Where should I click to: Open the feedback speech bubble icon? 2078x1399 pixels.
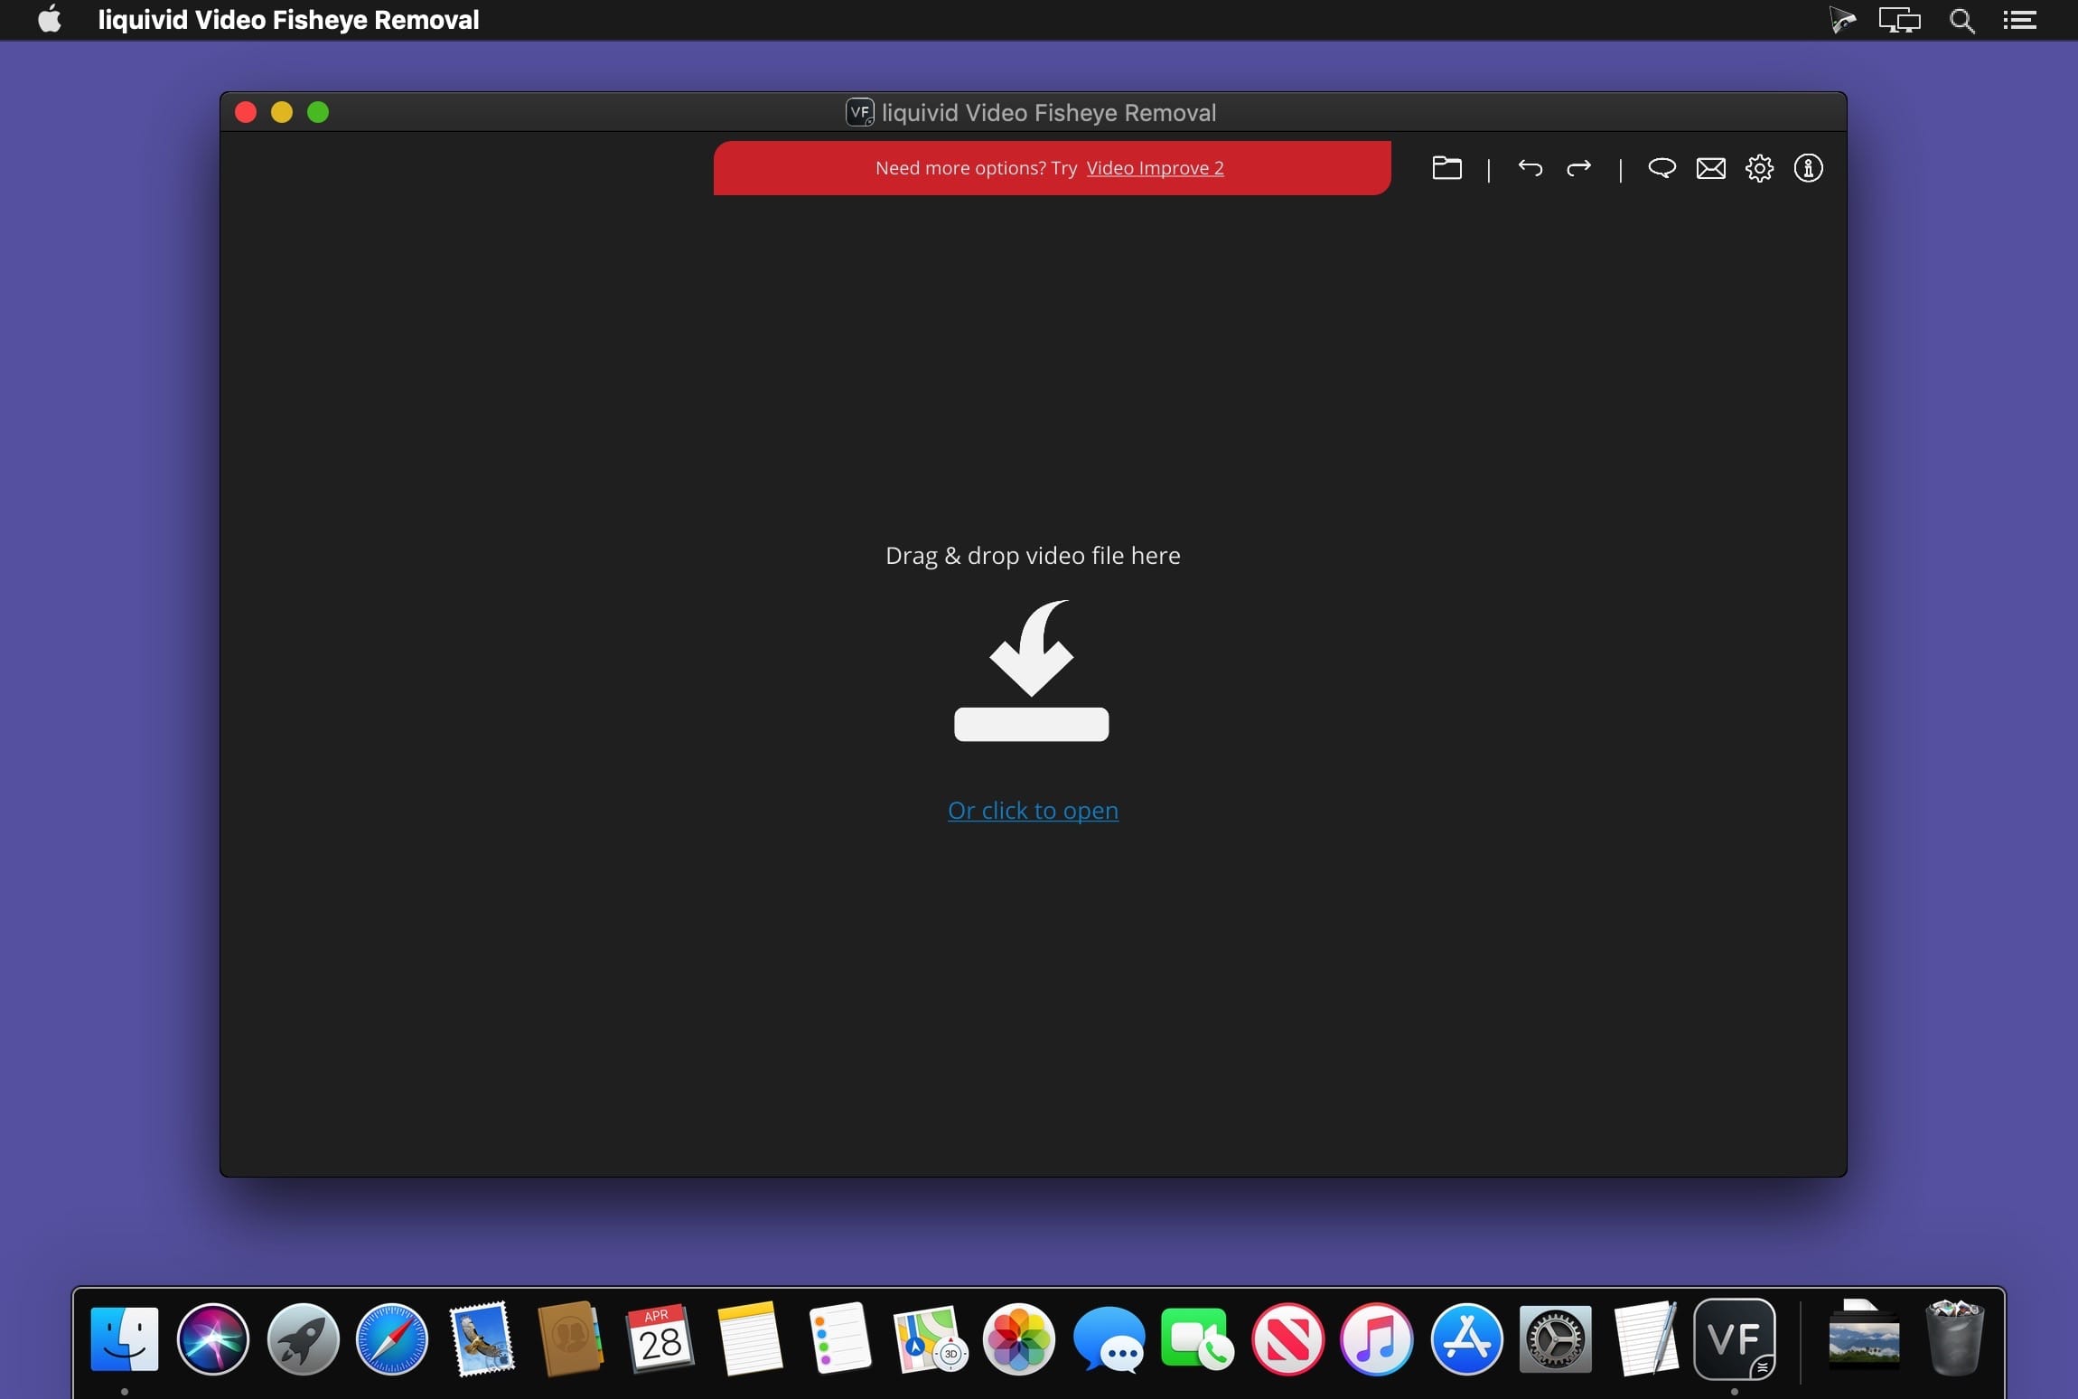1661,168
